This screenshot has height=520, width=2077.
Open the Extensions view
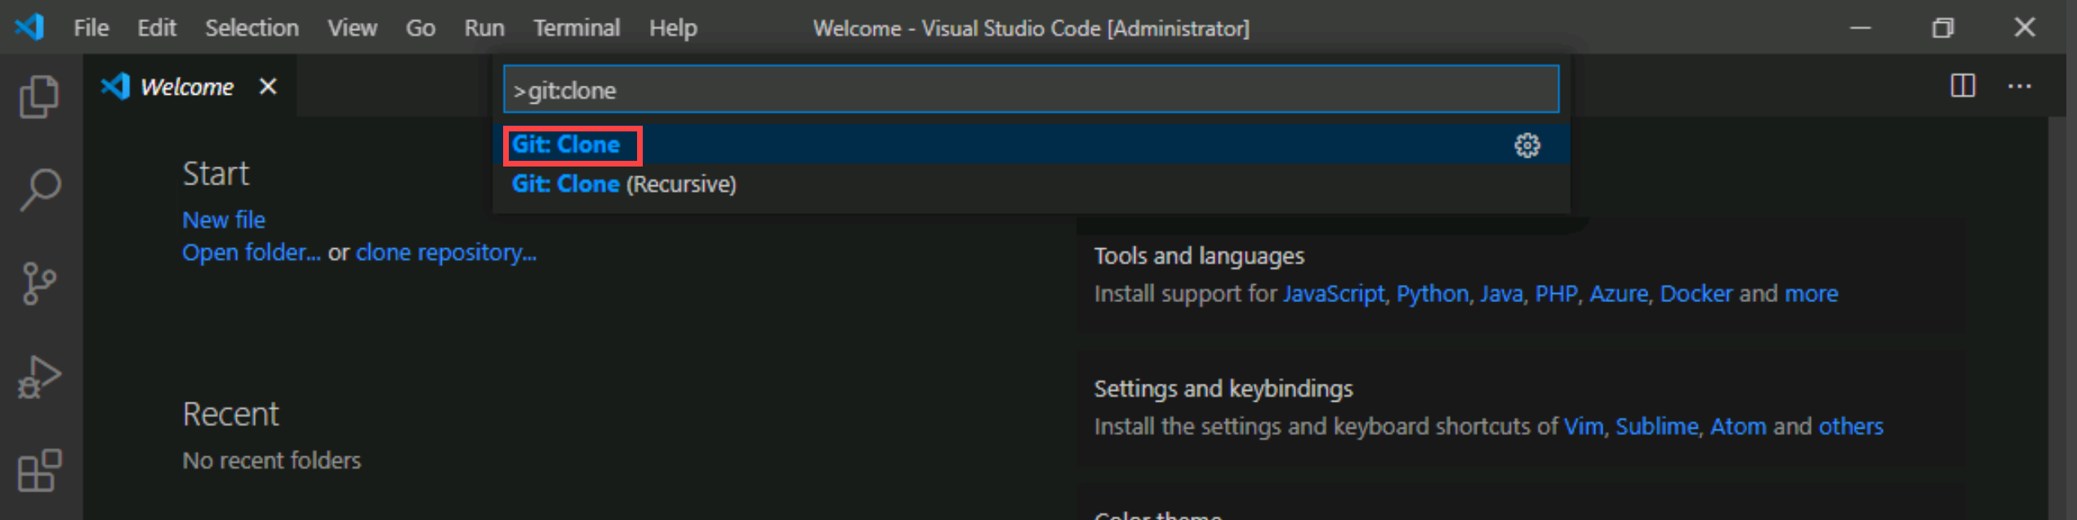click(39, 471)
